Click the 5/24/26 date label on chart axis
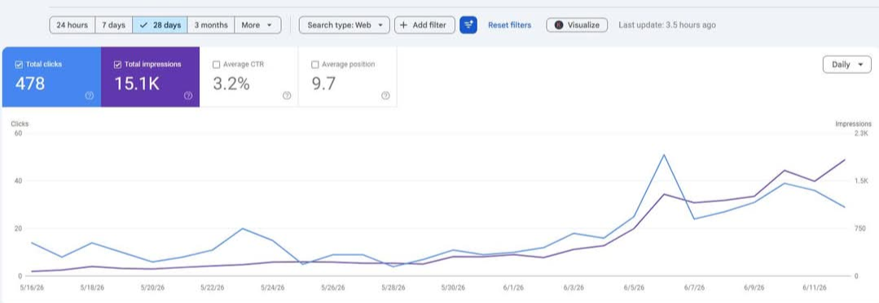879x303 pixels. tap(272, 288)
